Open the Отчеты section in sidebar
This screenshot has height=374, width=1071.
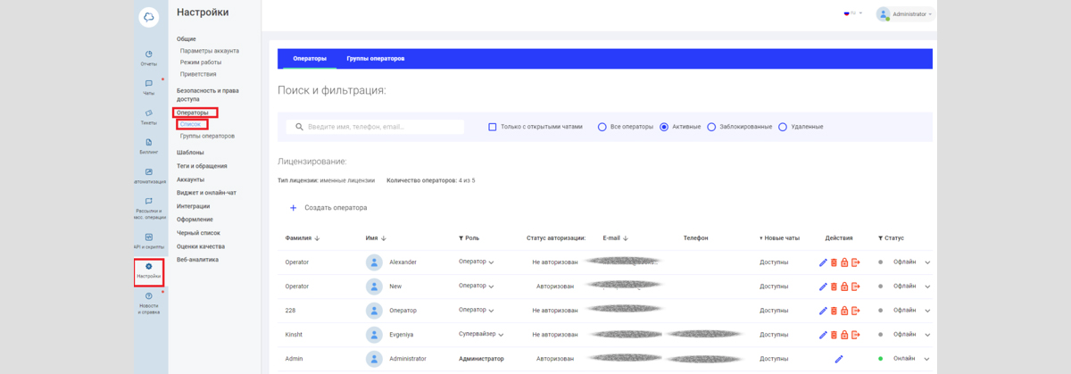[148, 58]
